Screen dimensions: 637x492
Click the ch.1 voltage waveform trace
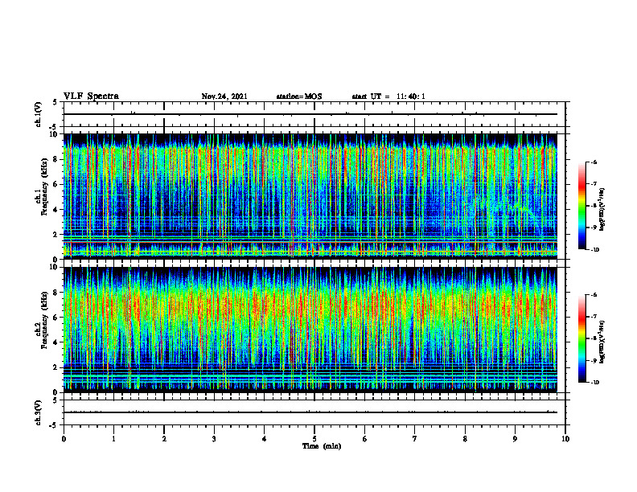310,114
